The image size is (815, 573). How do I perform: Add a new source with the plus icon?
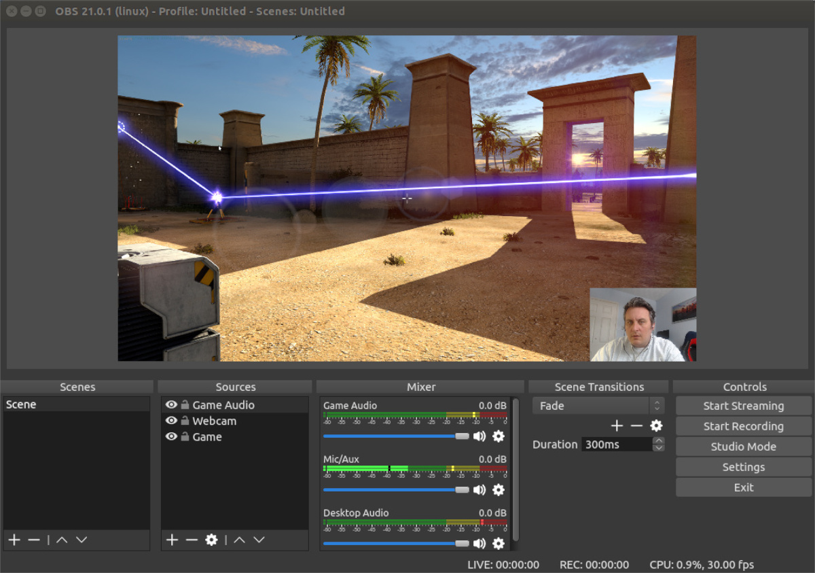[172, 540]
